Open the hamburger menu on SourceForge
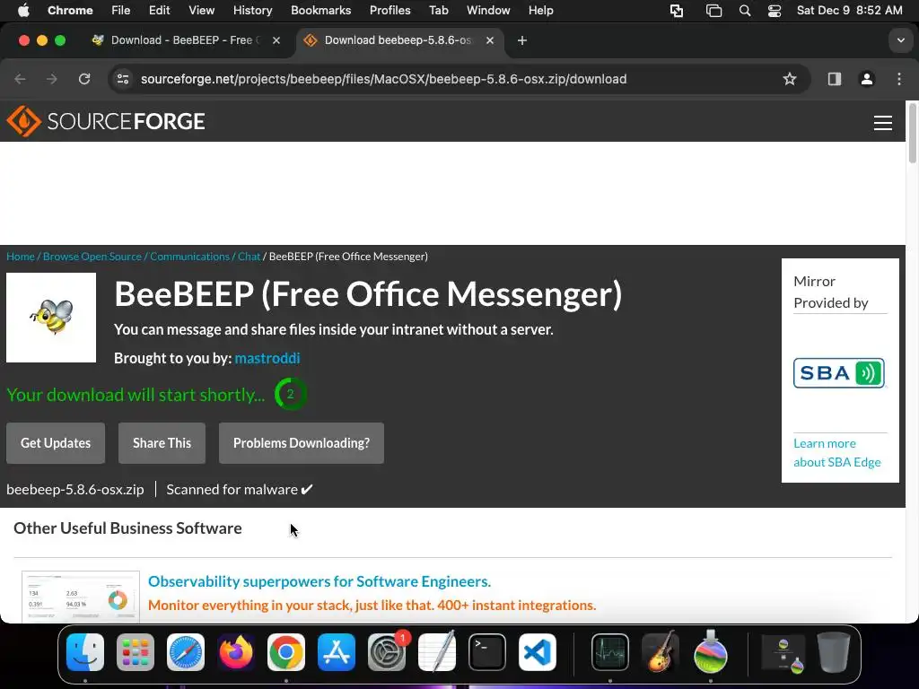The width and height of the screenshot is (919, 689). [883, 122]
